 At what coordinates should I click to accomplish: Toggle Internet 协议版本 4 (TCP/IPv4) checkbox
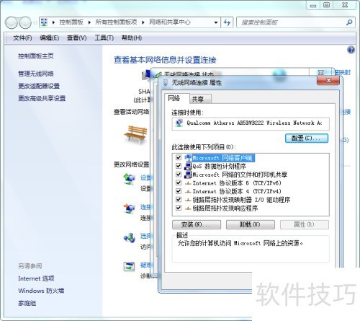point(179,191)
